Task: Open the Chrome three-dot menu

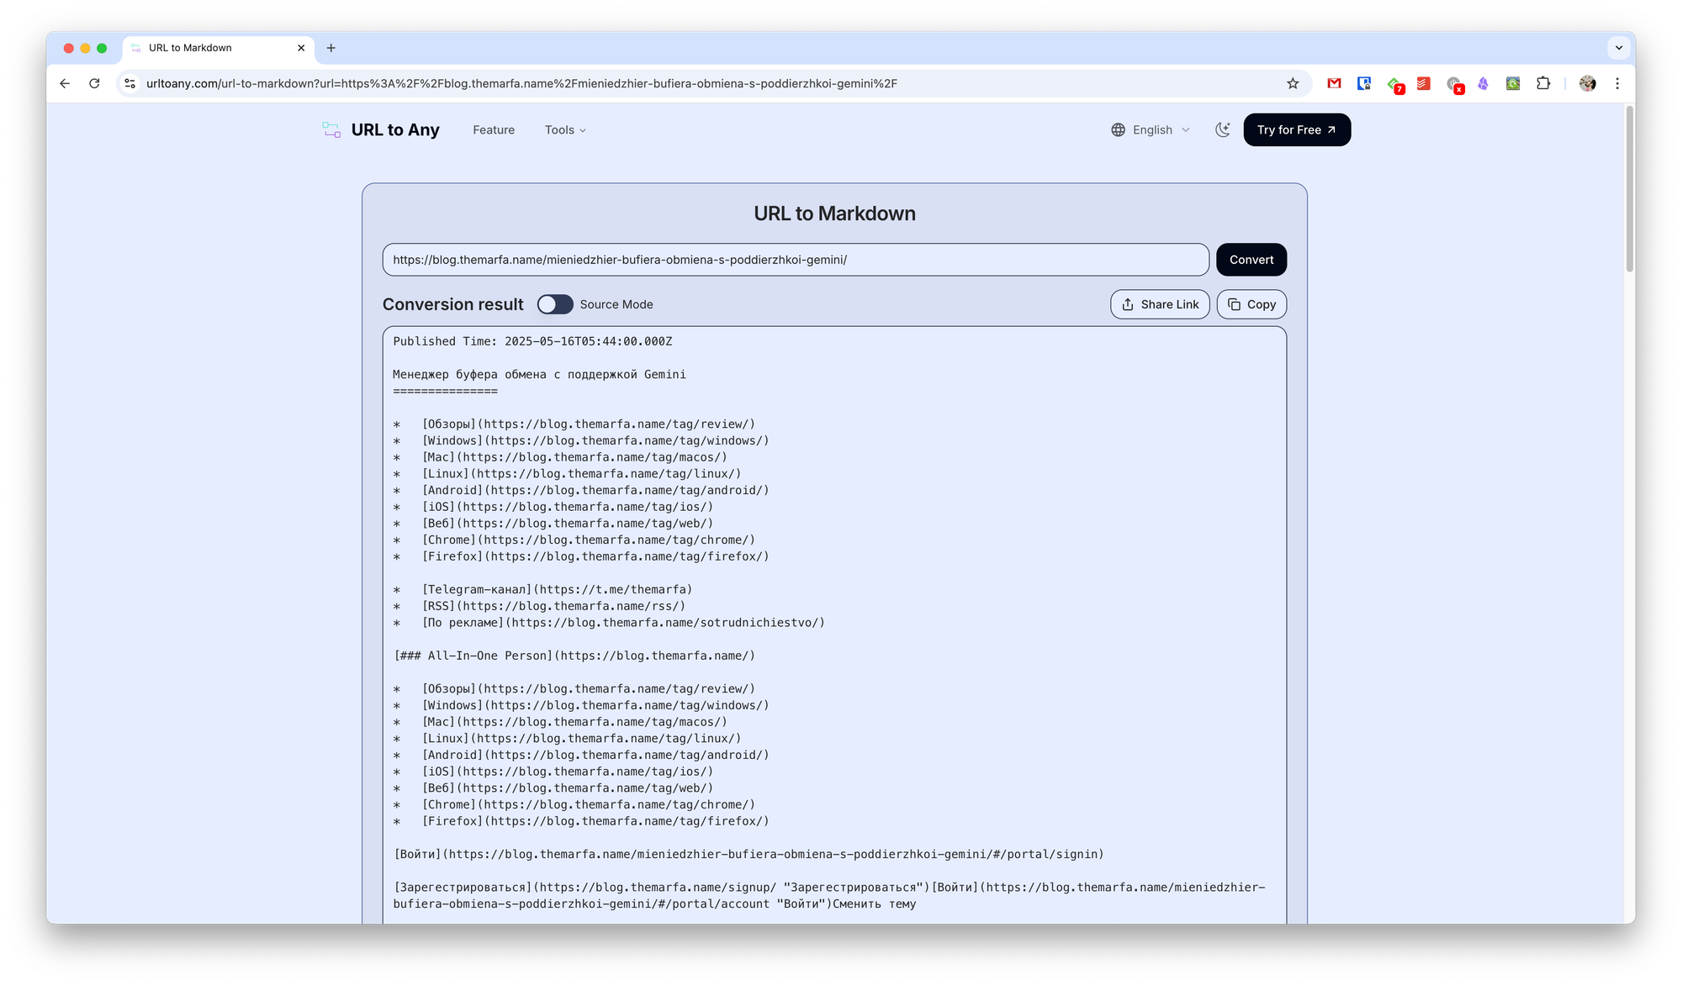Action: (x=1616, y=83)
